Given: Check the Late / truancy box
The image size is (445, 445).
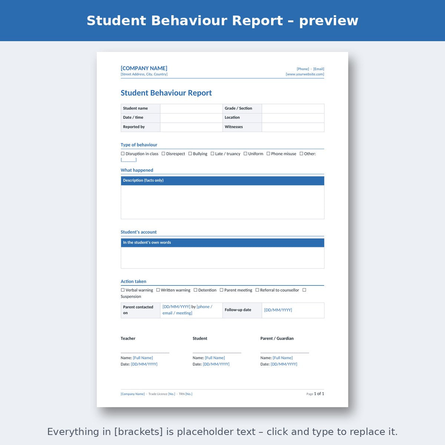Looking at the screenshot, I should 212,154.
